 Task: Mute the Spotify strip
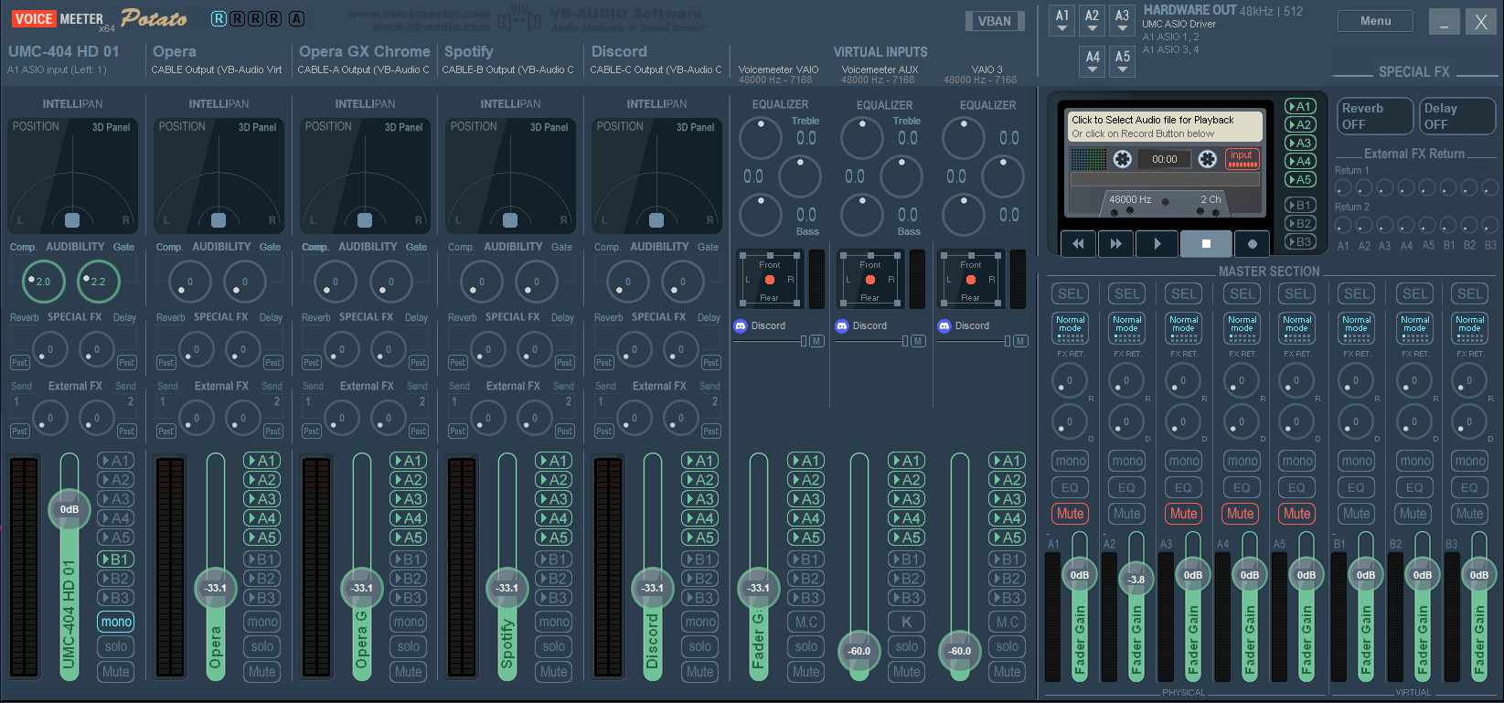pos(554,671)
